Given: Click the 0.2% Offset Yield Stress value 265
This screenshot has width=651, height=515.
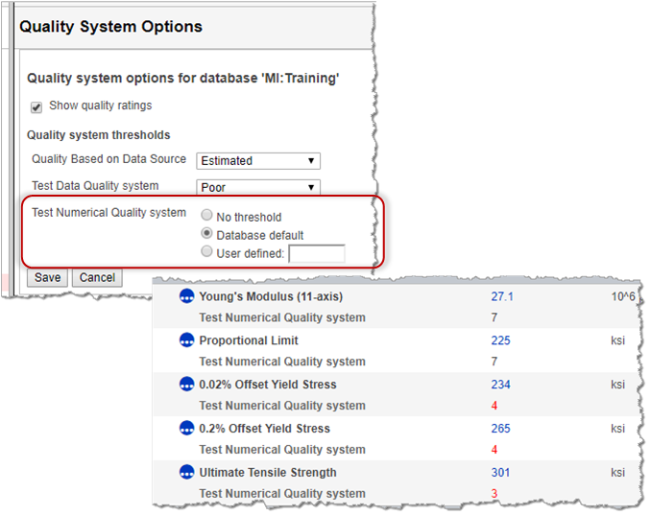Looking at the screenshot, I should point(500,429).
